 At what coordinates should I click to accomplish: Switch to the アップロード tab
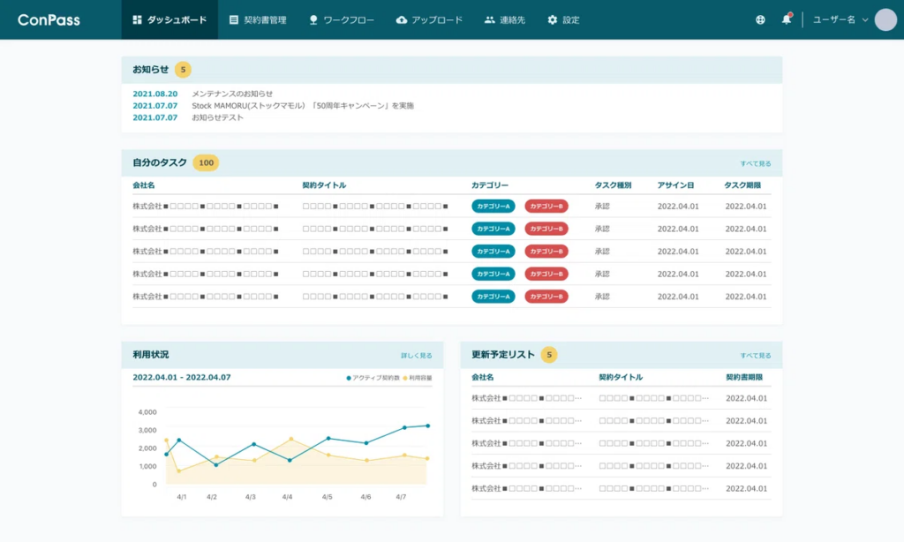437,19
